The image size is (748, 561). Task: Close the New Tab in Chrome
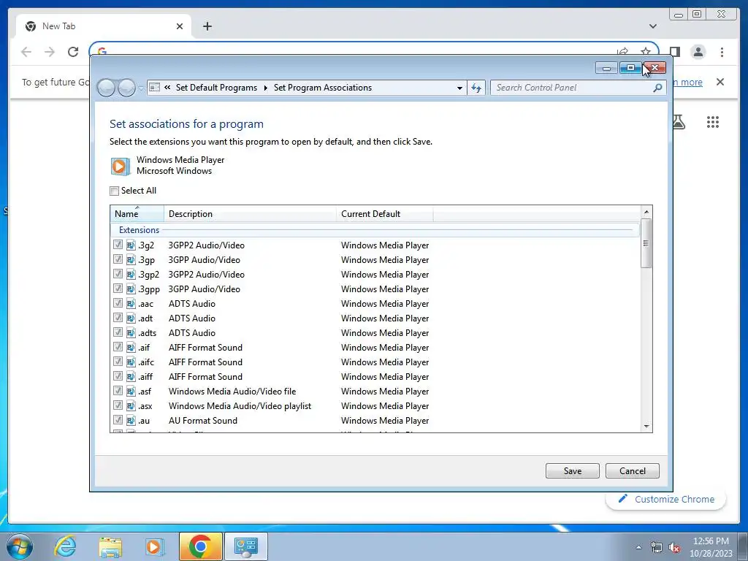tap(180, 26)
